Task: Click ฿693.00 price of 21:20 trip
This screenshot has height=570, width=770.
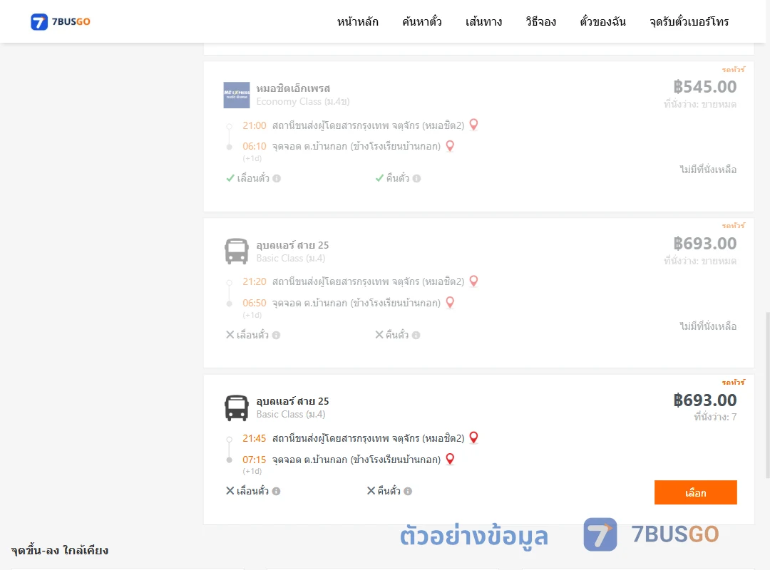Action: click(x=704, y=244)
